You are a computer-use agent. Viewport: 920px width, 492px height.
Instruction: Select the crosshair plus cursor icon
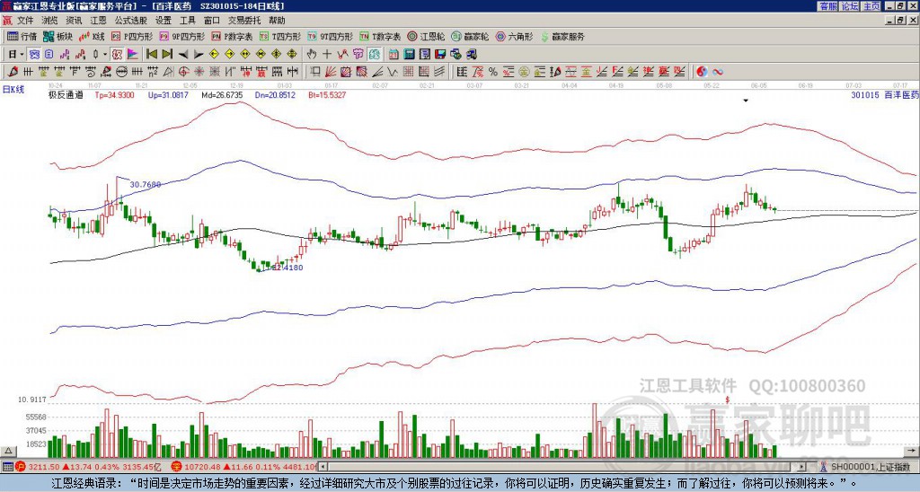pos(327,54)
